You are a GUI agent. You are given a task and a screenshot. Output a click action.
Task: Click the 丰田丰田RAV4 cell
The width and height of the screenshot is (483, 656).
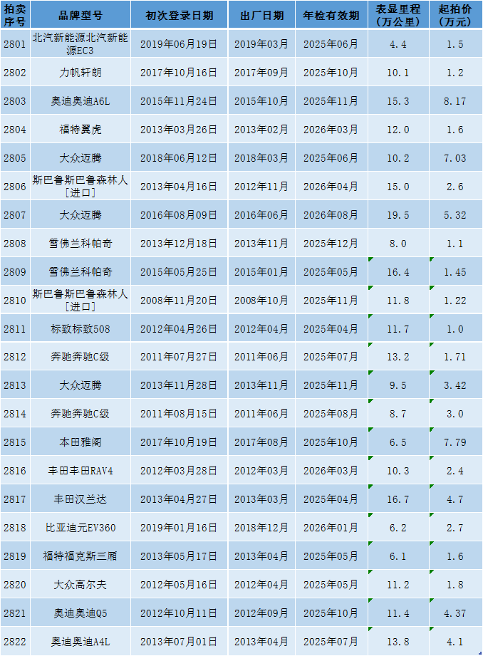(80, 471)
